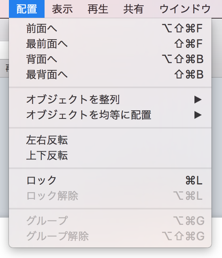Click the arrow beside オブジェクトを均等に配置
This screenshot has height=258, width=222.
(x=198, y=115)
